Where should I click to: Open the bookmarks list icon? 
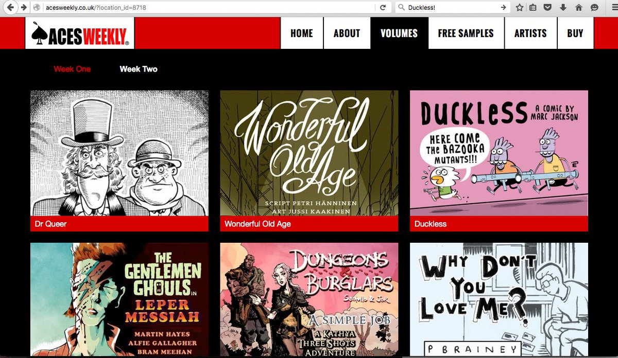click(533, 8)
